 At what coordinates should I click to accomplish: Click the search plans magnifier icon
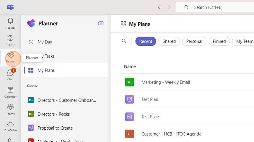coord(124,41)
